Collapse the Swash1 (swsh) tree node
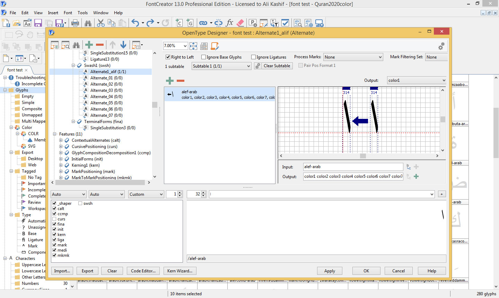This screenshot has width=499, height=298. [x=73, y=65]
